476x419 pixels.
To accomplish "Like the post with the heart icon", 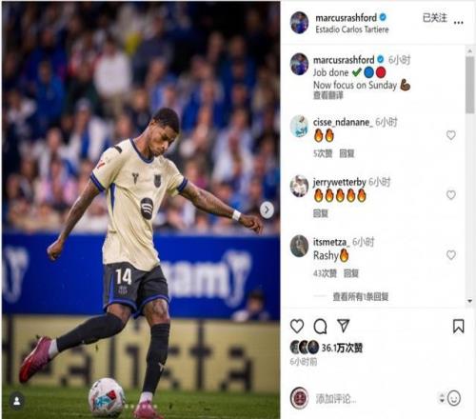I will pos(297,327).
